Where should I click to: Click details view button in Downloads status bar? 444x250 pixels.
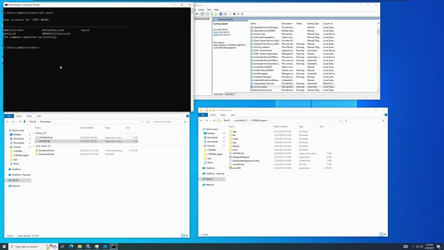183,236
